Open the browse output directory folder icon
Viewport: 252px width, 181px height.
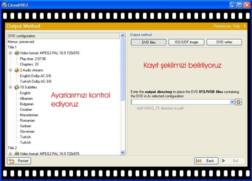coord(239,102)
